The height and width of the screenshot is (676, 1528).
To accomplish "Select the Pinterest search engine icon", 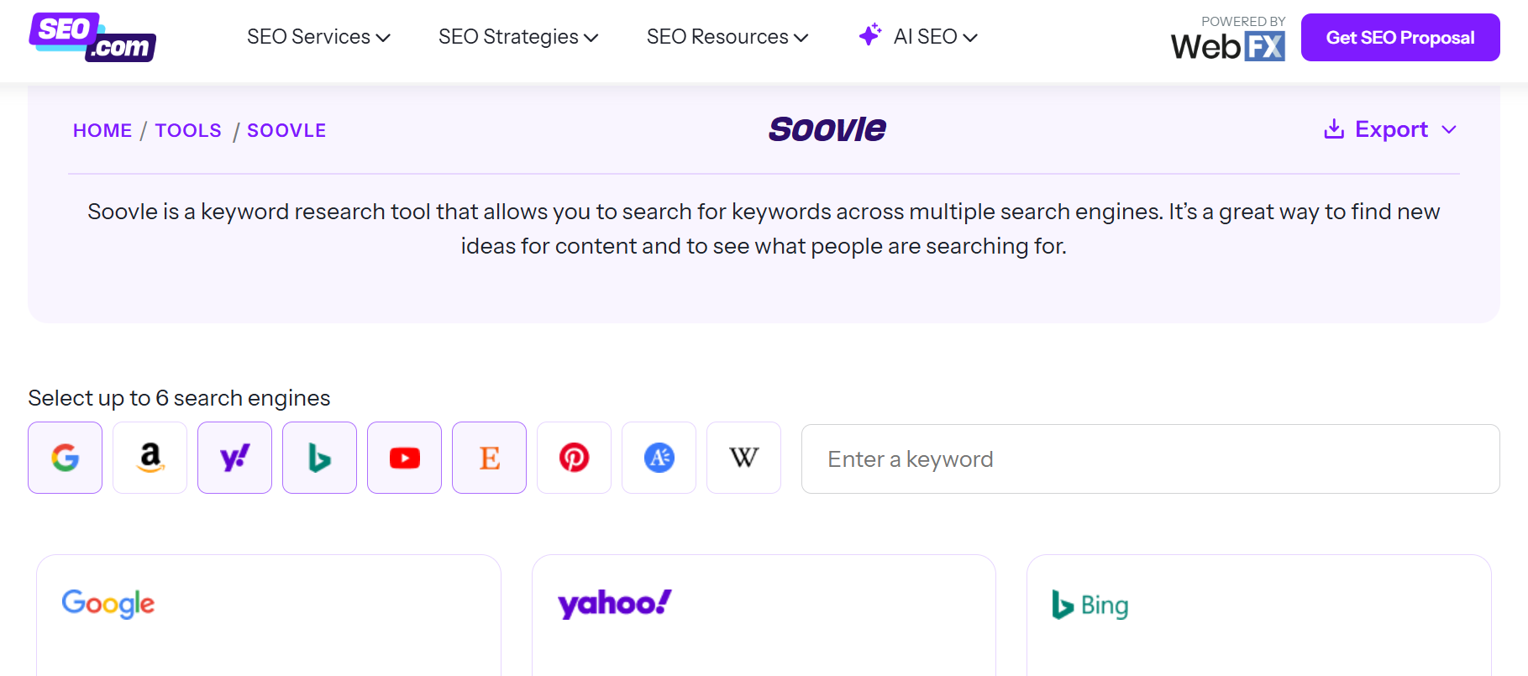I will (x=575, y=458).
